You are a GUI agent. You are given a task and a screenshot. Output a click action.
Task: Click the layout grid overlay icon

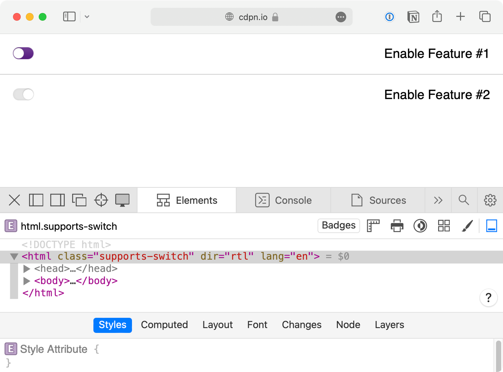pos(444,226)
